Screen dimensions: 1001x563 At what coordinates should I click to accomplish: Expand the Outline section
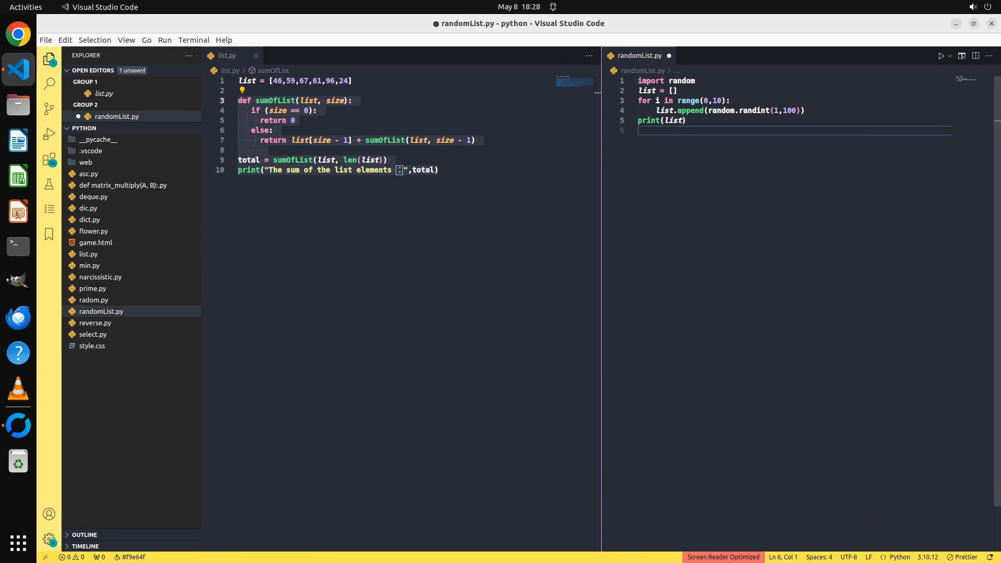point(84,535)
